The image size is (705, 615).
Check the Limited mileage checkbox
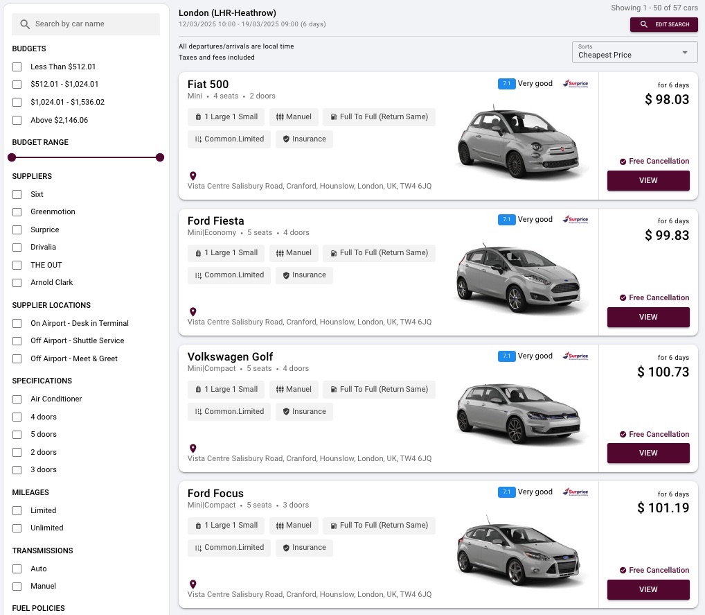(x=17, y=510)
